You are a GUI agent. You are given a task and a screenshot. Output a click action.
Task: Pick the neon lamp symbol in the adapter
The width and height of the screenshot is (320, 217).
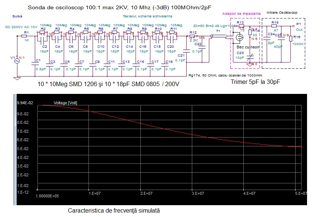[x=239, y=37]
